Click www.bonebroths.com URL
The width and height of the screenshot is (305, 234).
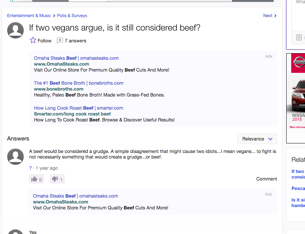tap(59, 89)
